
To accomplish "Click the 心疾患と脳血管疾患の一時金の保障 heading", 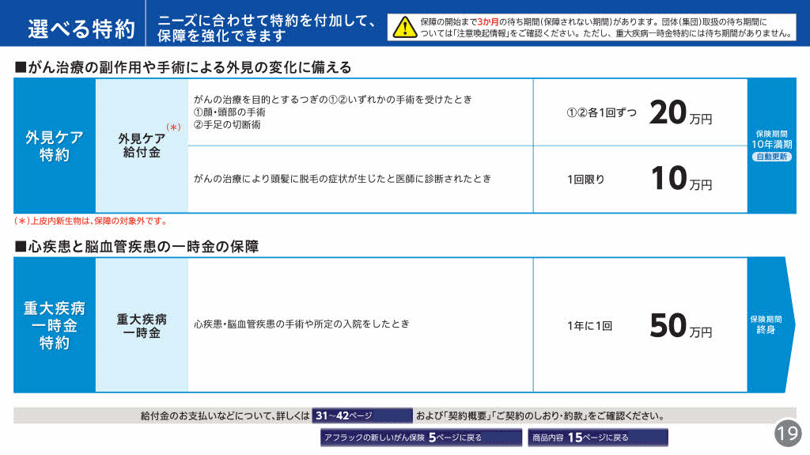I will (x=136, y=246).
